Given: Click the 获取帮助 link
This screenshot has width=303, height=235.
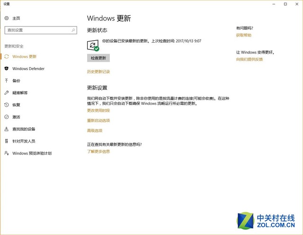Looking at the screenshot, I should tap(244, 35).
